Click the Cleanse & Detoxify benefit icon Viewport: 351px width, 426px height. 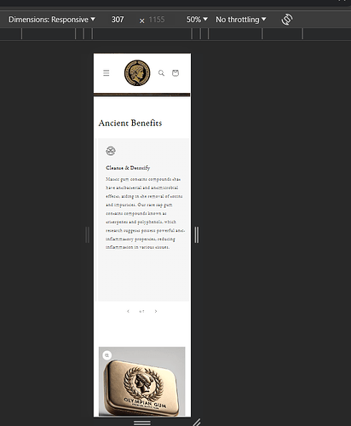click(111, 151)
